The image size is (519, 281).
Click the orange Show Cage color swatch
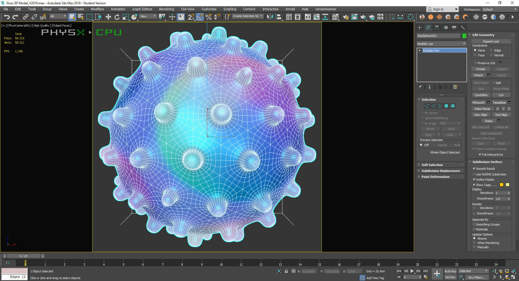coord(501,185)
